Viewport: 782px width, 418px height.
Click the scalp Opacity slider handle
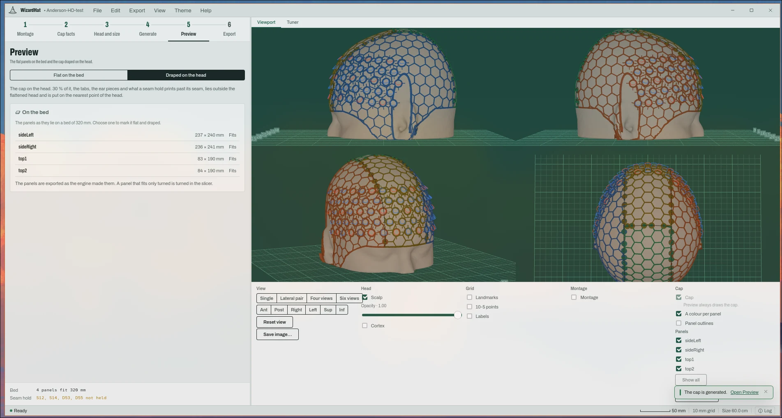457,315
